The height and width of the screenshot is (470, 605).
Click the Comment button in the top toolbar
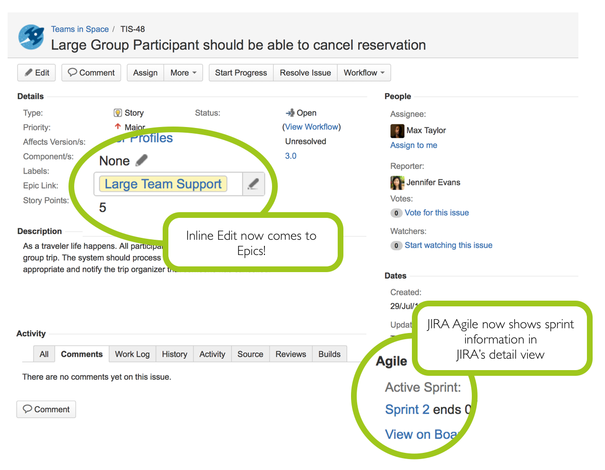point(91,73)
